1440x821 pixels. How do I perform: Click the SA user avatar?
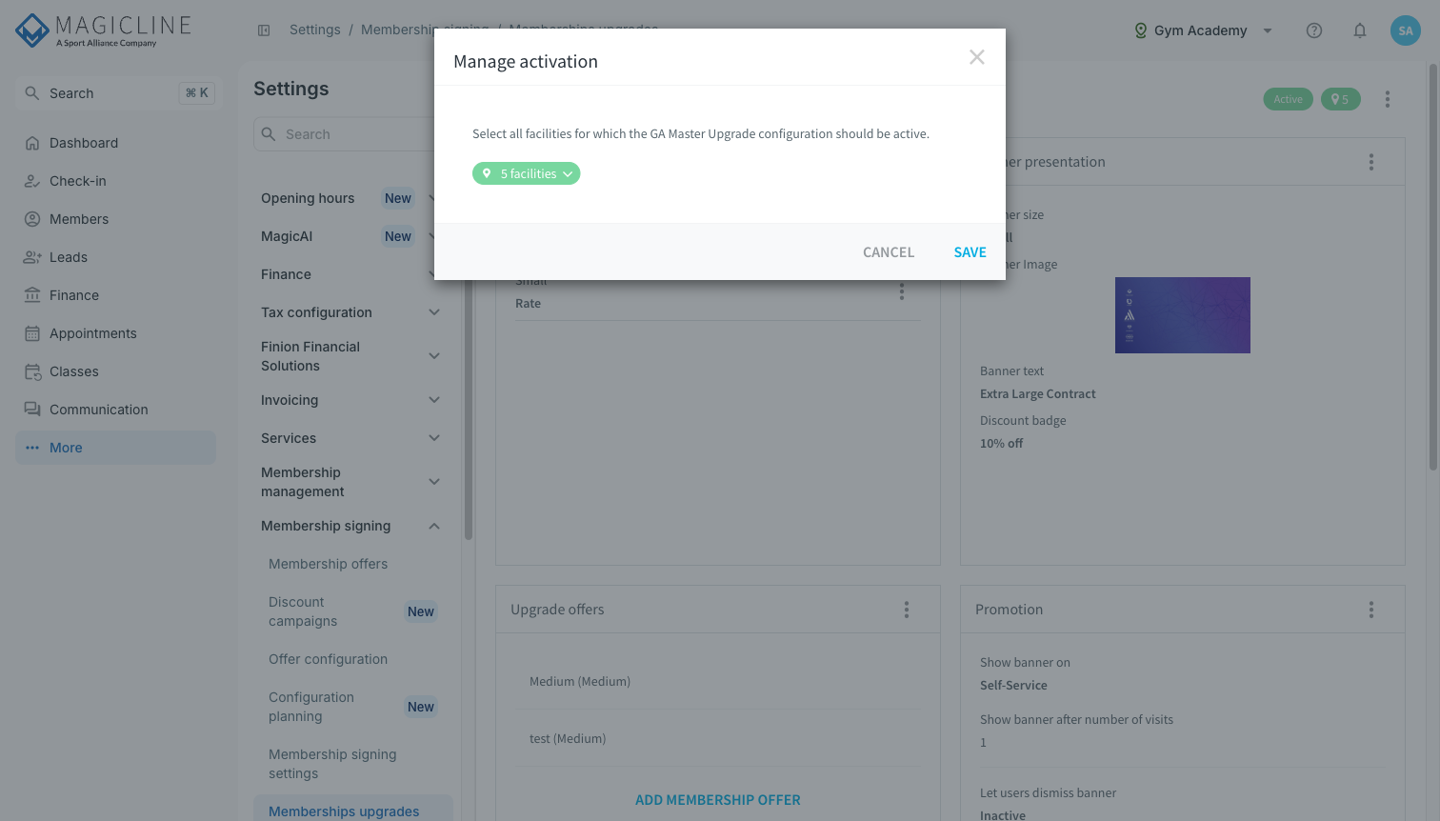(x=1406, y=30)
